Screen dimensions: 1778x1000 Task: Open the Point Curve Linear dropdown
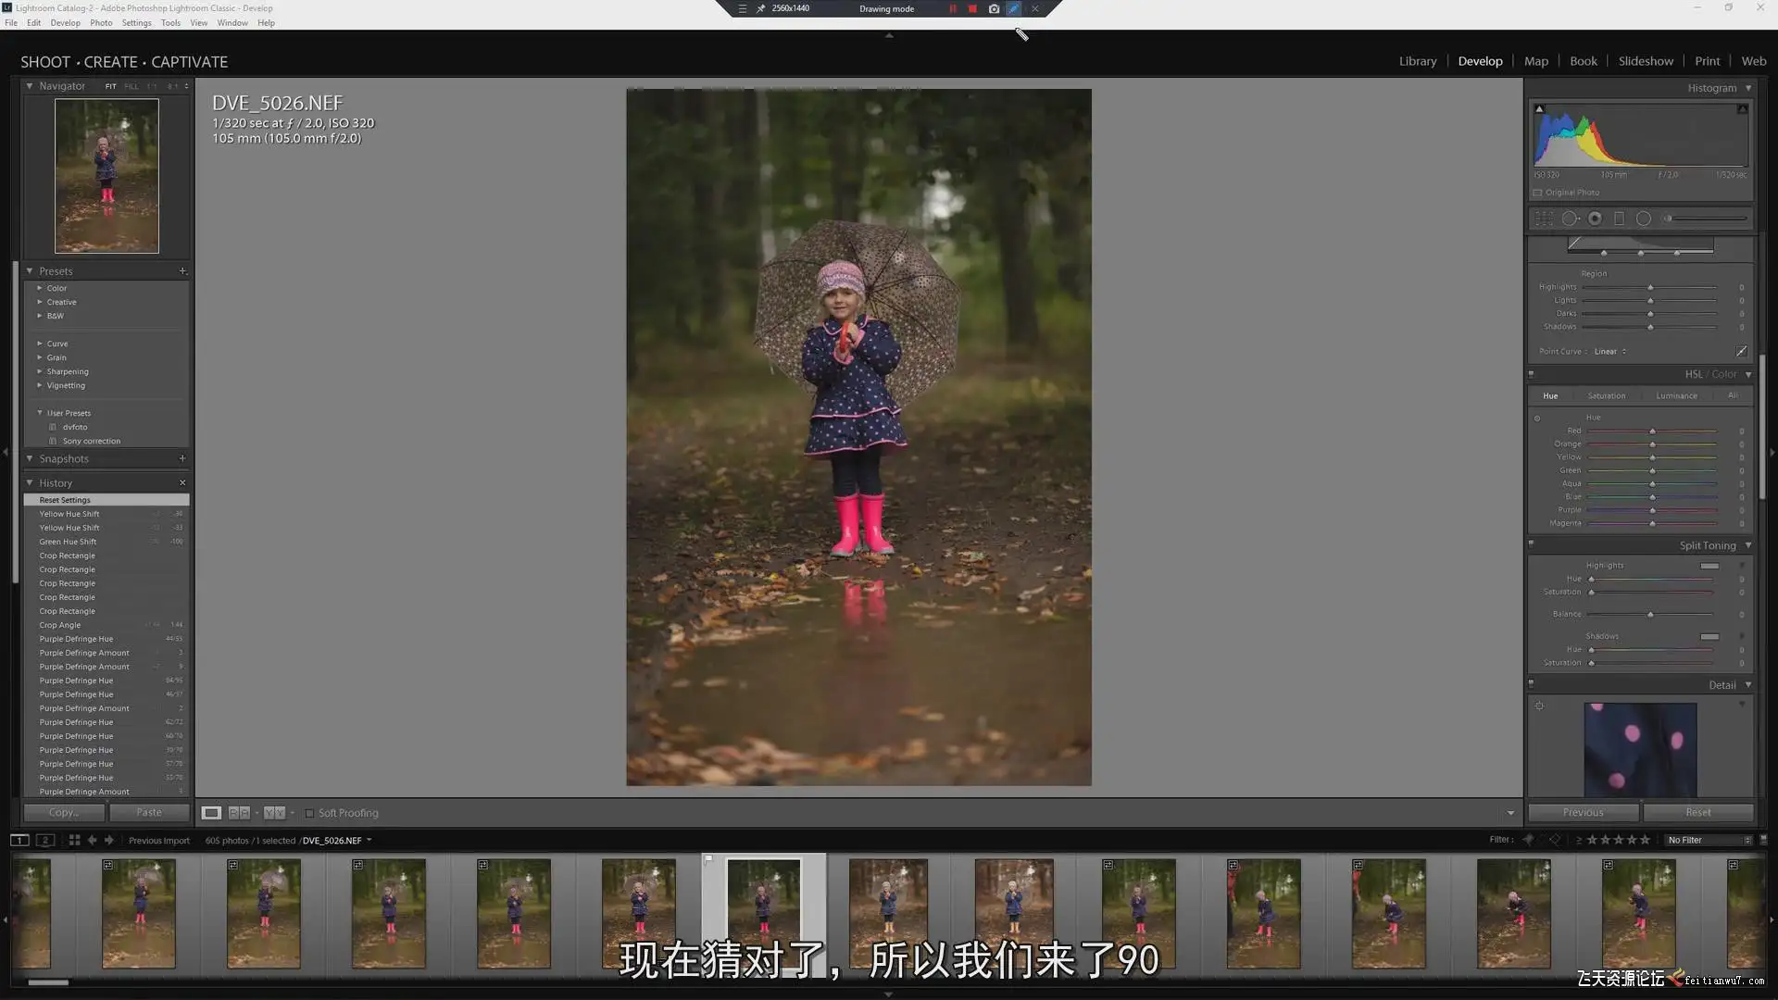click(x=1609, y=352)
